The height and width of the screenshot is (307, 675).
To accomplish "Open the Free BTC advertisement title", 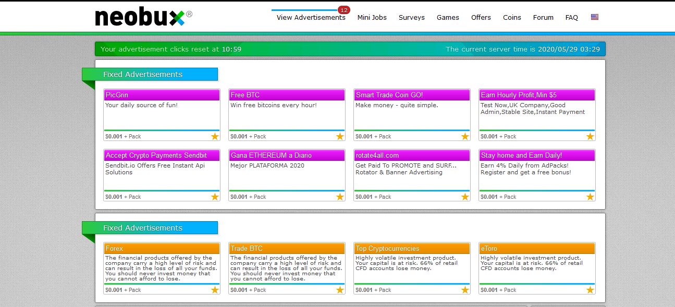I will tap(287, 95).
